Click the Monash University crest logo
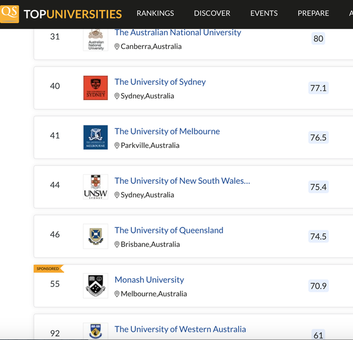 96,286
